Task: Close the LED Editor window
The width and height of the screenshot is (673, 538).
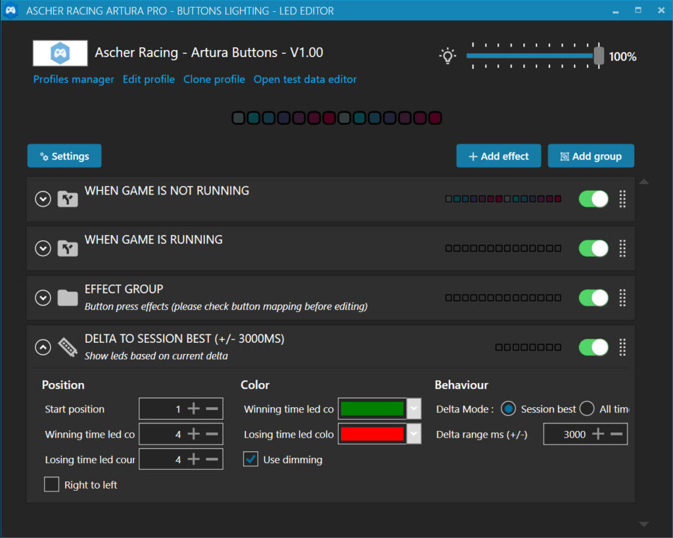Action: point(661,11)
